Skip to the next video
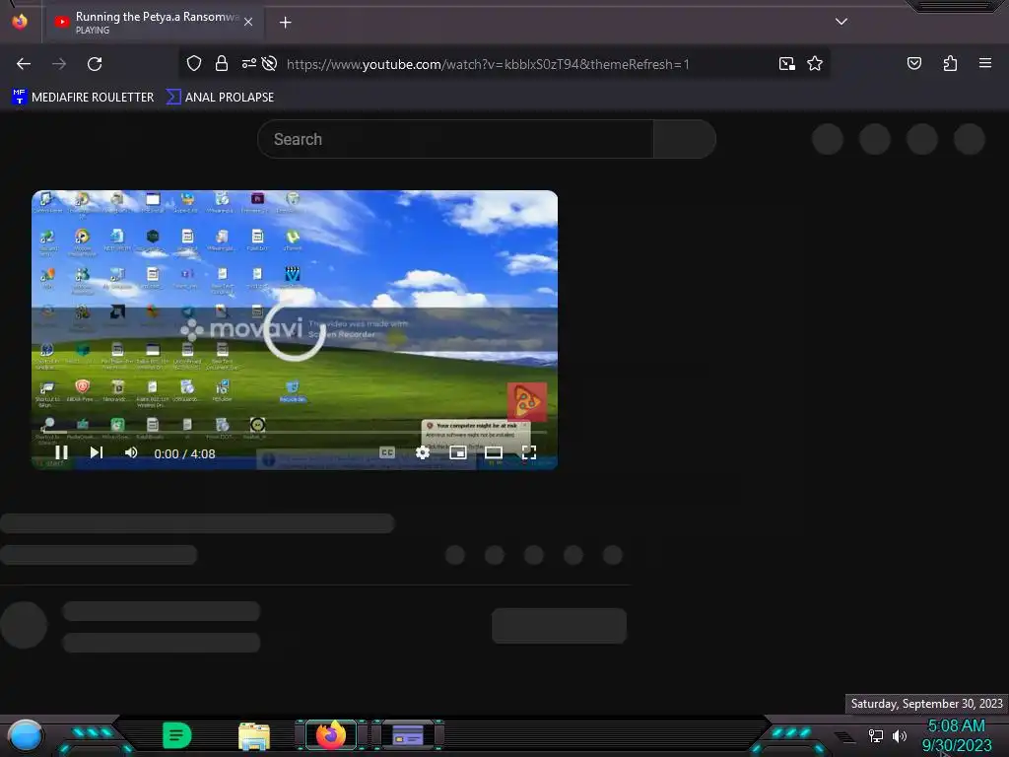 (96, 452)
